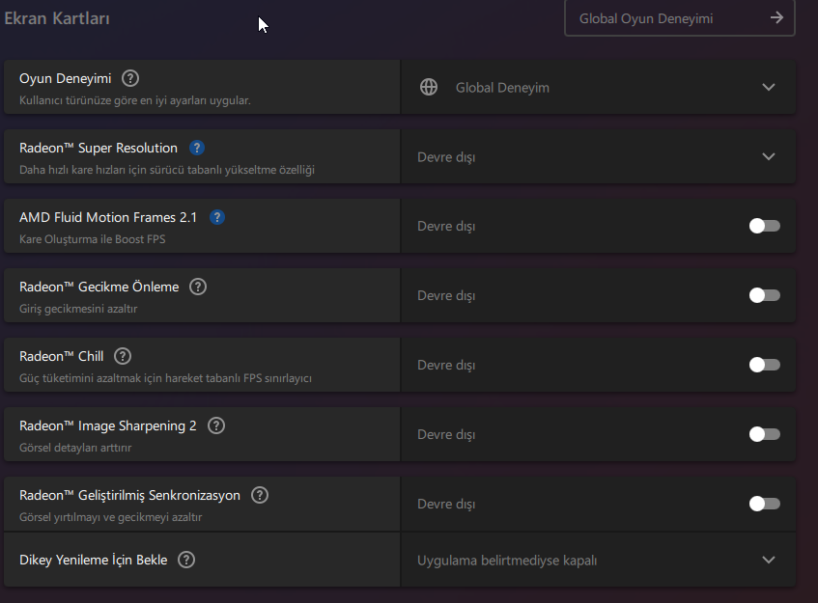818x603 pixels.
Task: Click 'Görsel detayları arttırır' description
Action: coord(75,448)
